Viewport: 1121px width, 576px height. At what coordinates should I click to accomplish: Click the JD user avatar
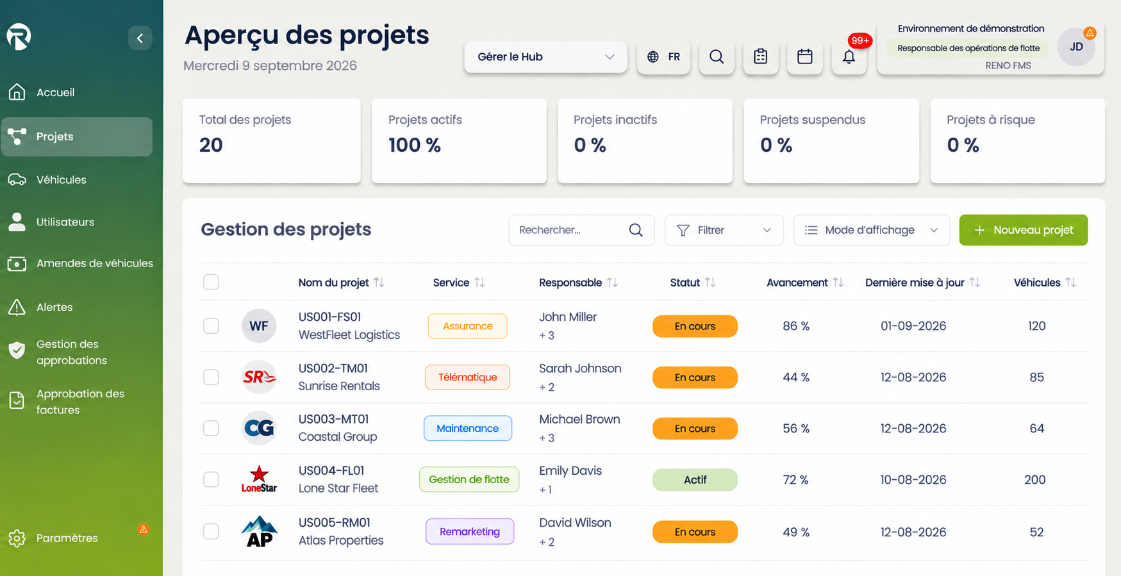pyautogui.click(x=1076, y=47)
